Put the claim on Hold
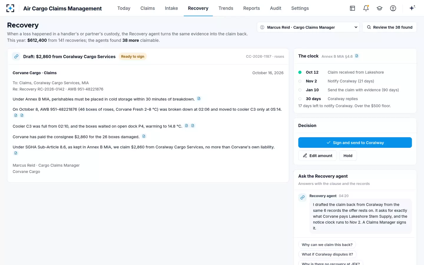The image size is (424, 265). 348,155
